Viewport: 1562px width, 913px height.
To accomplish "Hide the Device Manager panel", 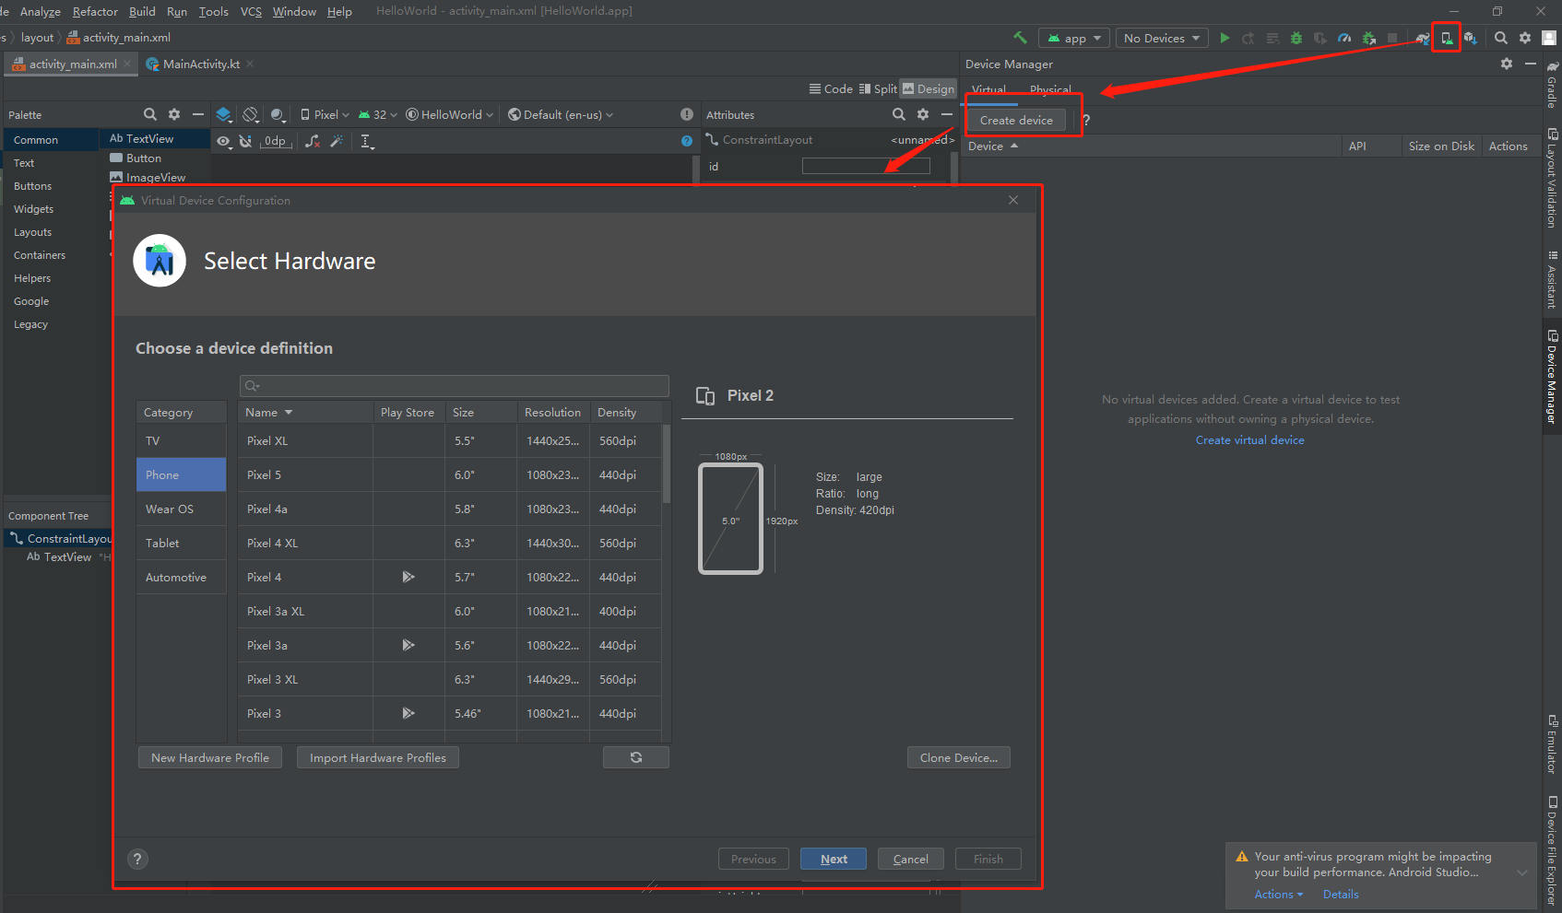I will [x=1531, y=64].
